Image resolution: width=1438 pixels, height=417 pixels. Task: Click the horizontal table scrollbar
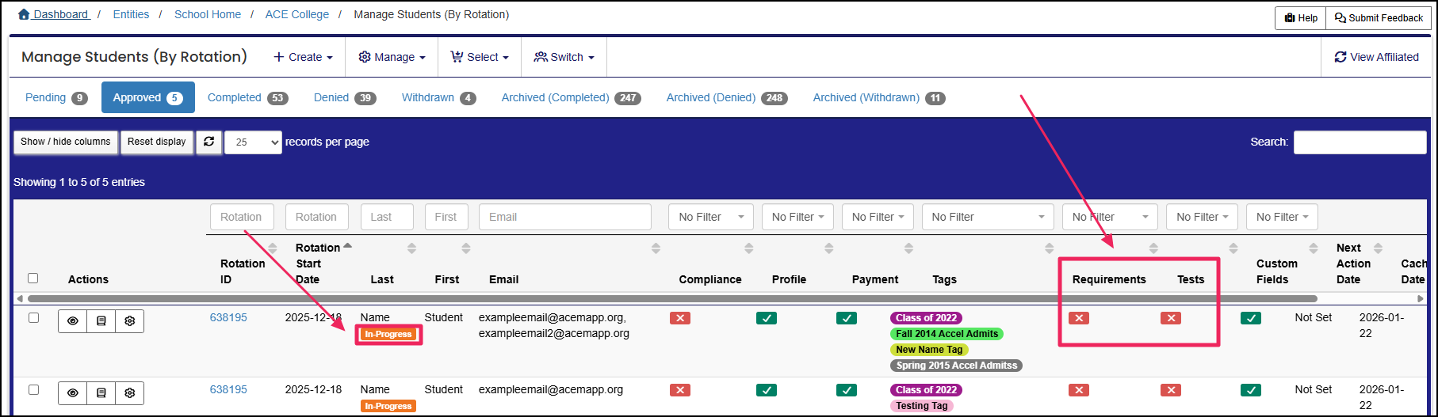coord(672,298)
